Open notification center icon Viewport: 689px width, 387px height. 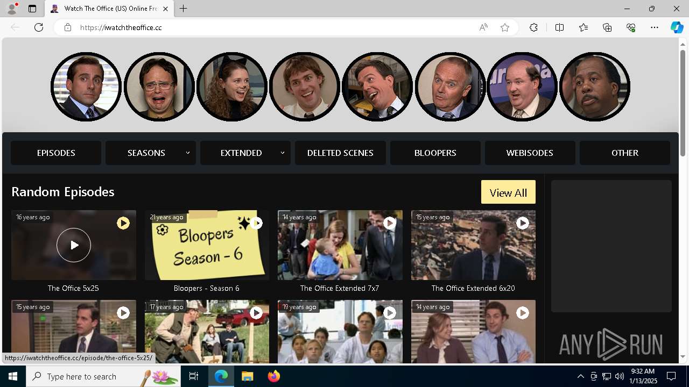click(671, 376)
